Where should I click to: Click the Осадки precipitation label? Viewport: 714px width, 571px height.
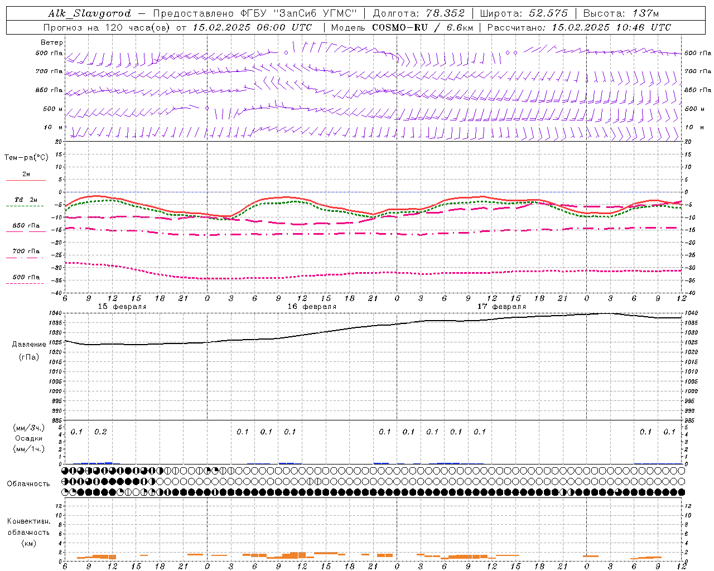coord(29,438)
